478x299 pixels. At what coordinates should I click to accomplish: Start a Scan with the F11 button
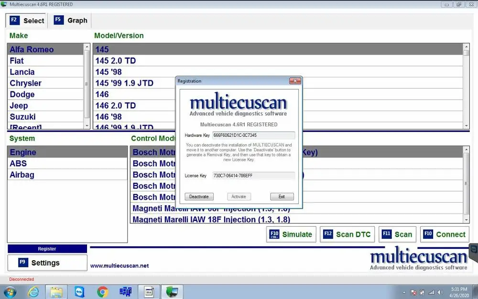pyautogui.click(x=397, y=234)
